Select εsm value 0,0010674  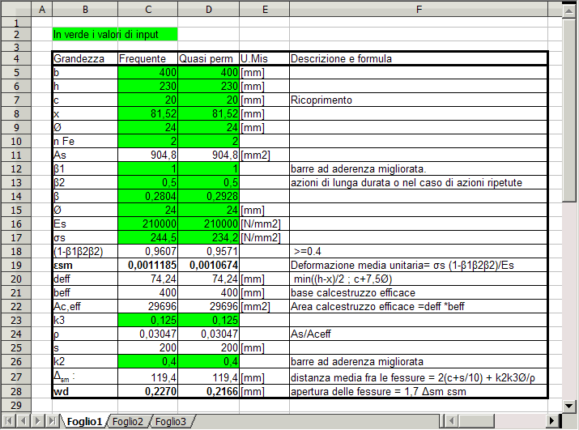(209, 266)
